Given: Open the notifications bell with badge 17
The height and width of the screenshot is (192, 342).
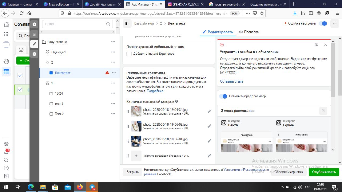Looking at the screenshot, I should [x=6, y=152].
